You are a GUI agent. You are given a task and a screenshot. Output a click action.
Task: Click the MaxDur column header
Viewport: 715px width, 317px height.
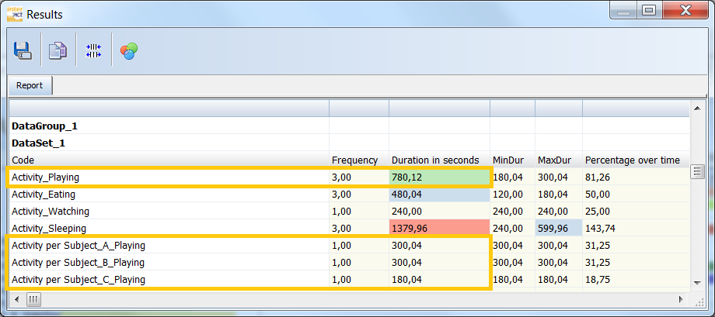pos(559,160)
